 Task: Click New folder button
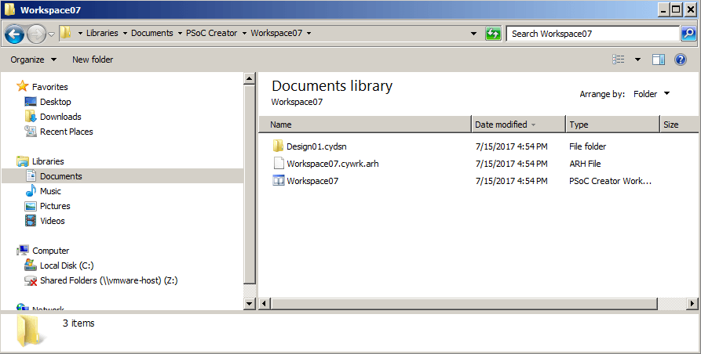tap(93, 60)
